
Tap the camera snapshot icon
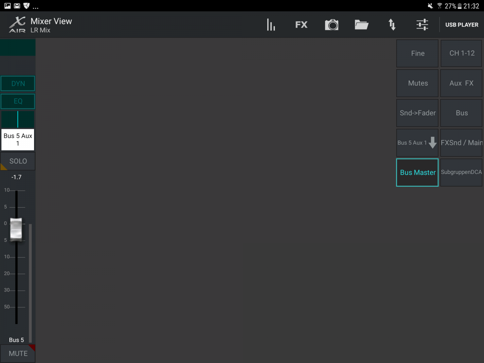coord(332,25)
